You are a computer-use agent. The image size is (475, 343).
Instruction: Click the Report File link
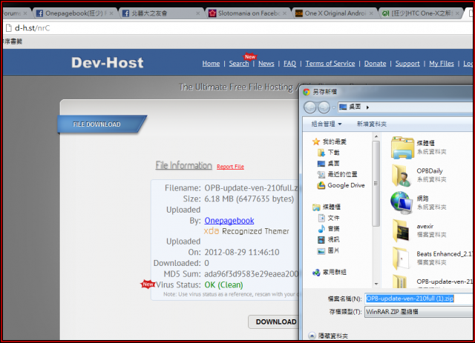coord(230,167)
